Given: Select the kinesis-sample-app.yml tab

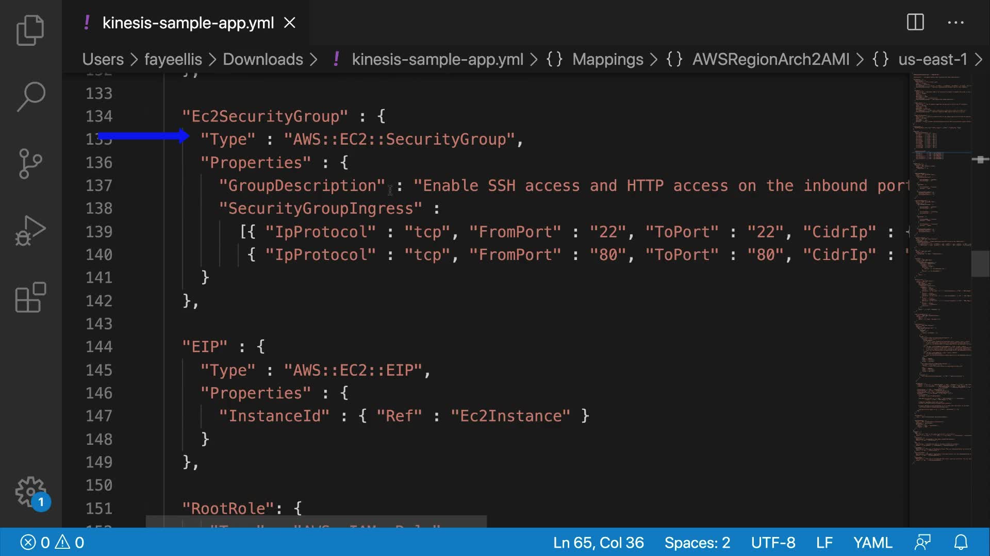Looking at the screenshot, I should pos(188,23).
